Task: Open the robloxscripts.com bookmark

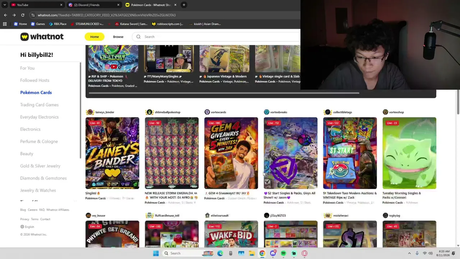Action: point(167,24)
